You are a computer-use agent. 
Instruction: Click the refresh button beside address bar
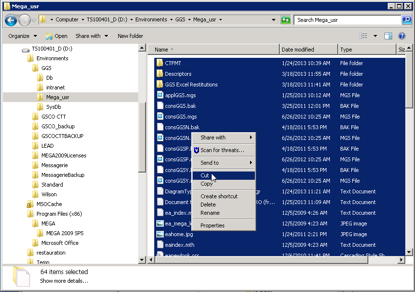click(286, 20)
